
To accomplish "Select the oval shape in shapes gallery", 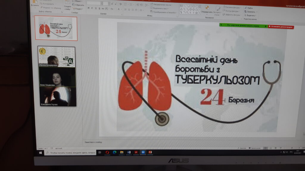I will point(194,6).
